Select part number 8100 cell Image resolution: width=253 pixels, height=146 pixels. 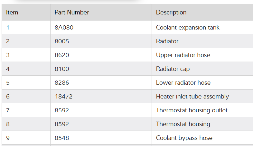point(62,69)
